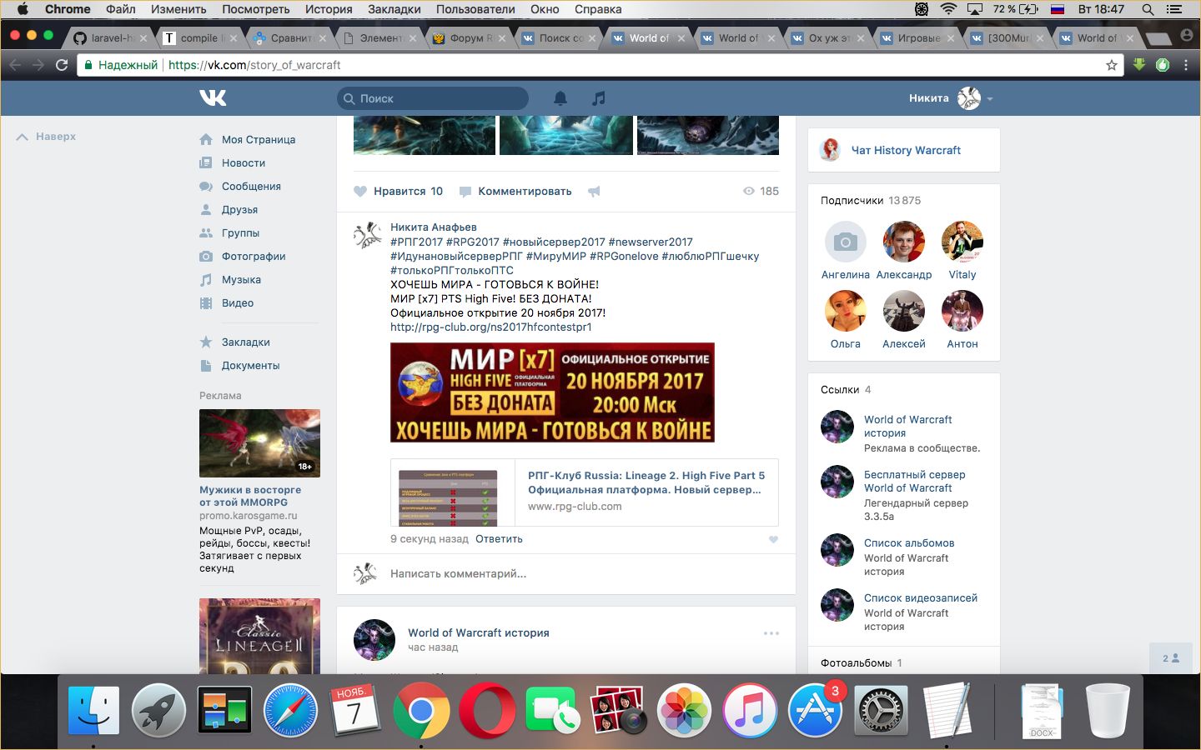Click Наверх to return to top
The width and height of the screenshot is (1201, 750).
coord(47,137)
